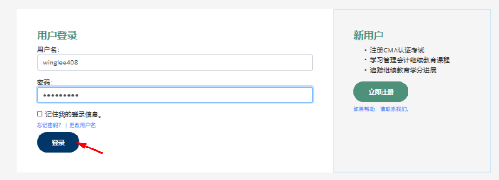Open the 更改用户名 link
Image resolution: width=499 pixels, height=180 pixels.
(x=83, y=125)
